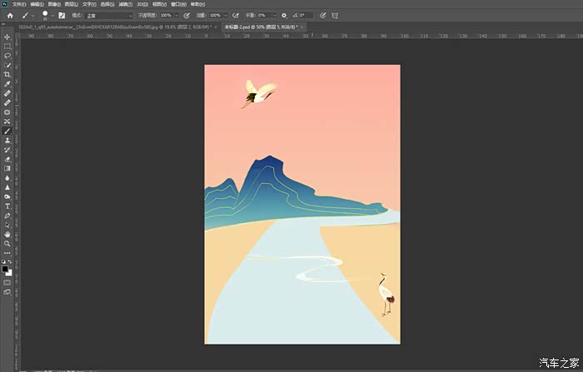Viewport: 583px width, 372px height.
Task: Open smoothing options gear icon
Action: [x=284, y=15]
